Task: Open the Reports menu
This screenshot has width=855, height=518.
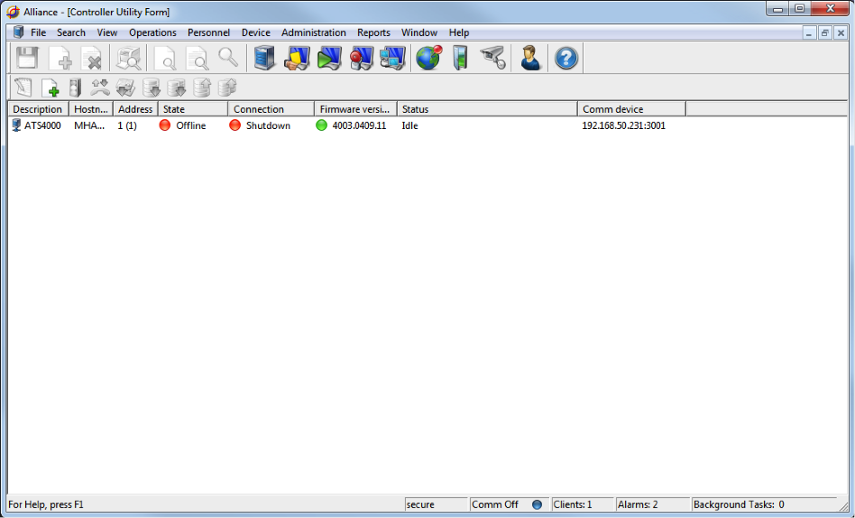Action: pyautogui.click(x=373, y=32)
